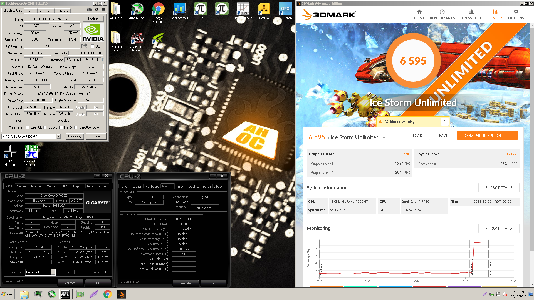Launch the Catzilla desktop shortcut
Image resolution: width=534 pixels, height=300 pixels.
pyautogui.click(x=264, y=11)
